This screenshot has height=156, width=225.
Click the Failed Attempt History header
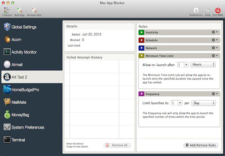click(x=84, y=57)
